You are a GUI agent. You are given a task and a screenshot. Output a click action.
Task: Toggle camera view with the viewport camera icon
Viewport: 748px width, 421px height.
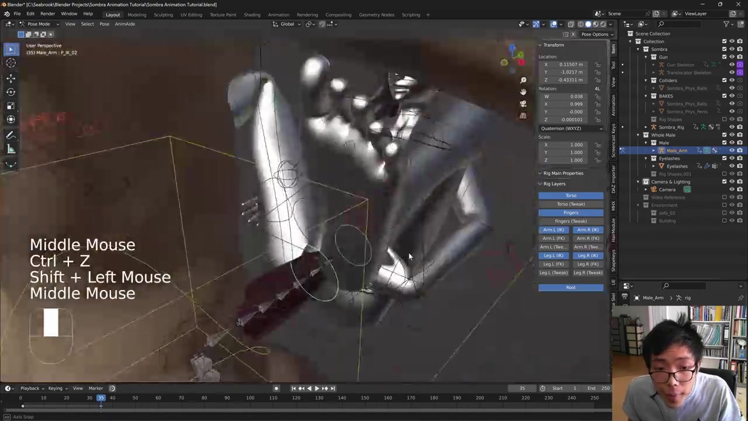(x=523, y=103)
